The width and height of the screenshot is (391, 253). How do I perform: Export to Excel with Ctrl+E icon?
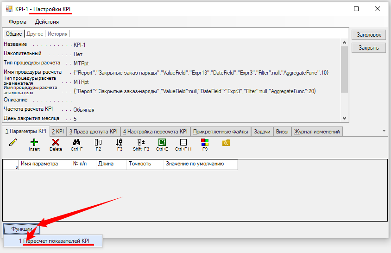pyautogui.click(x=162, y=143)
